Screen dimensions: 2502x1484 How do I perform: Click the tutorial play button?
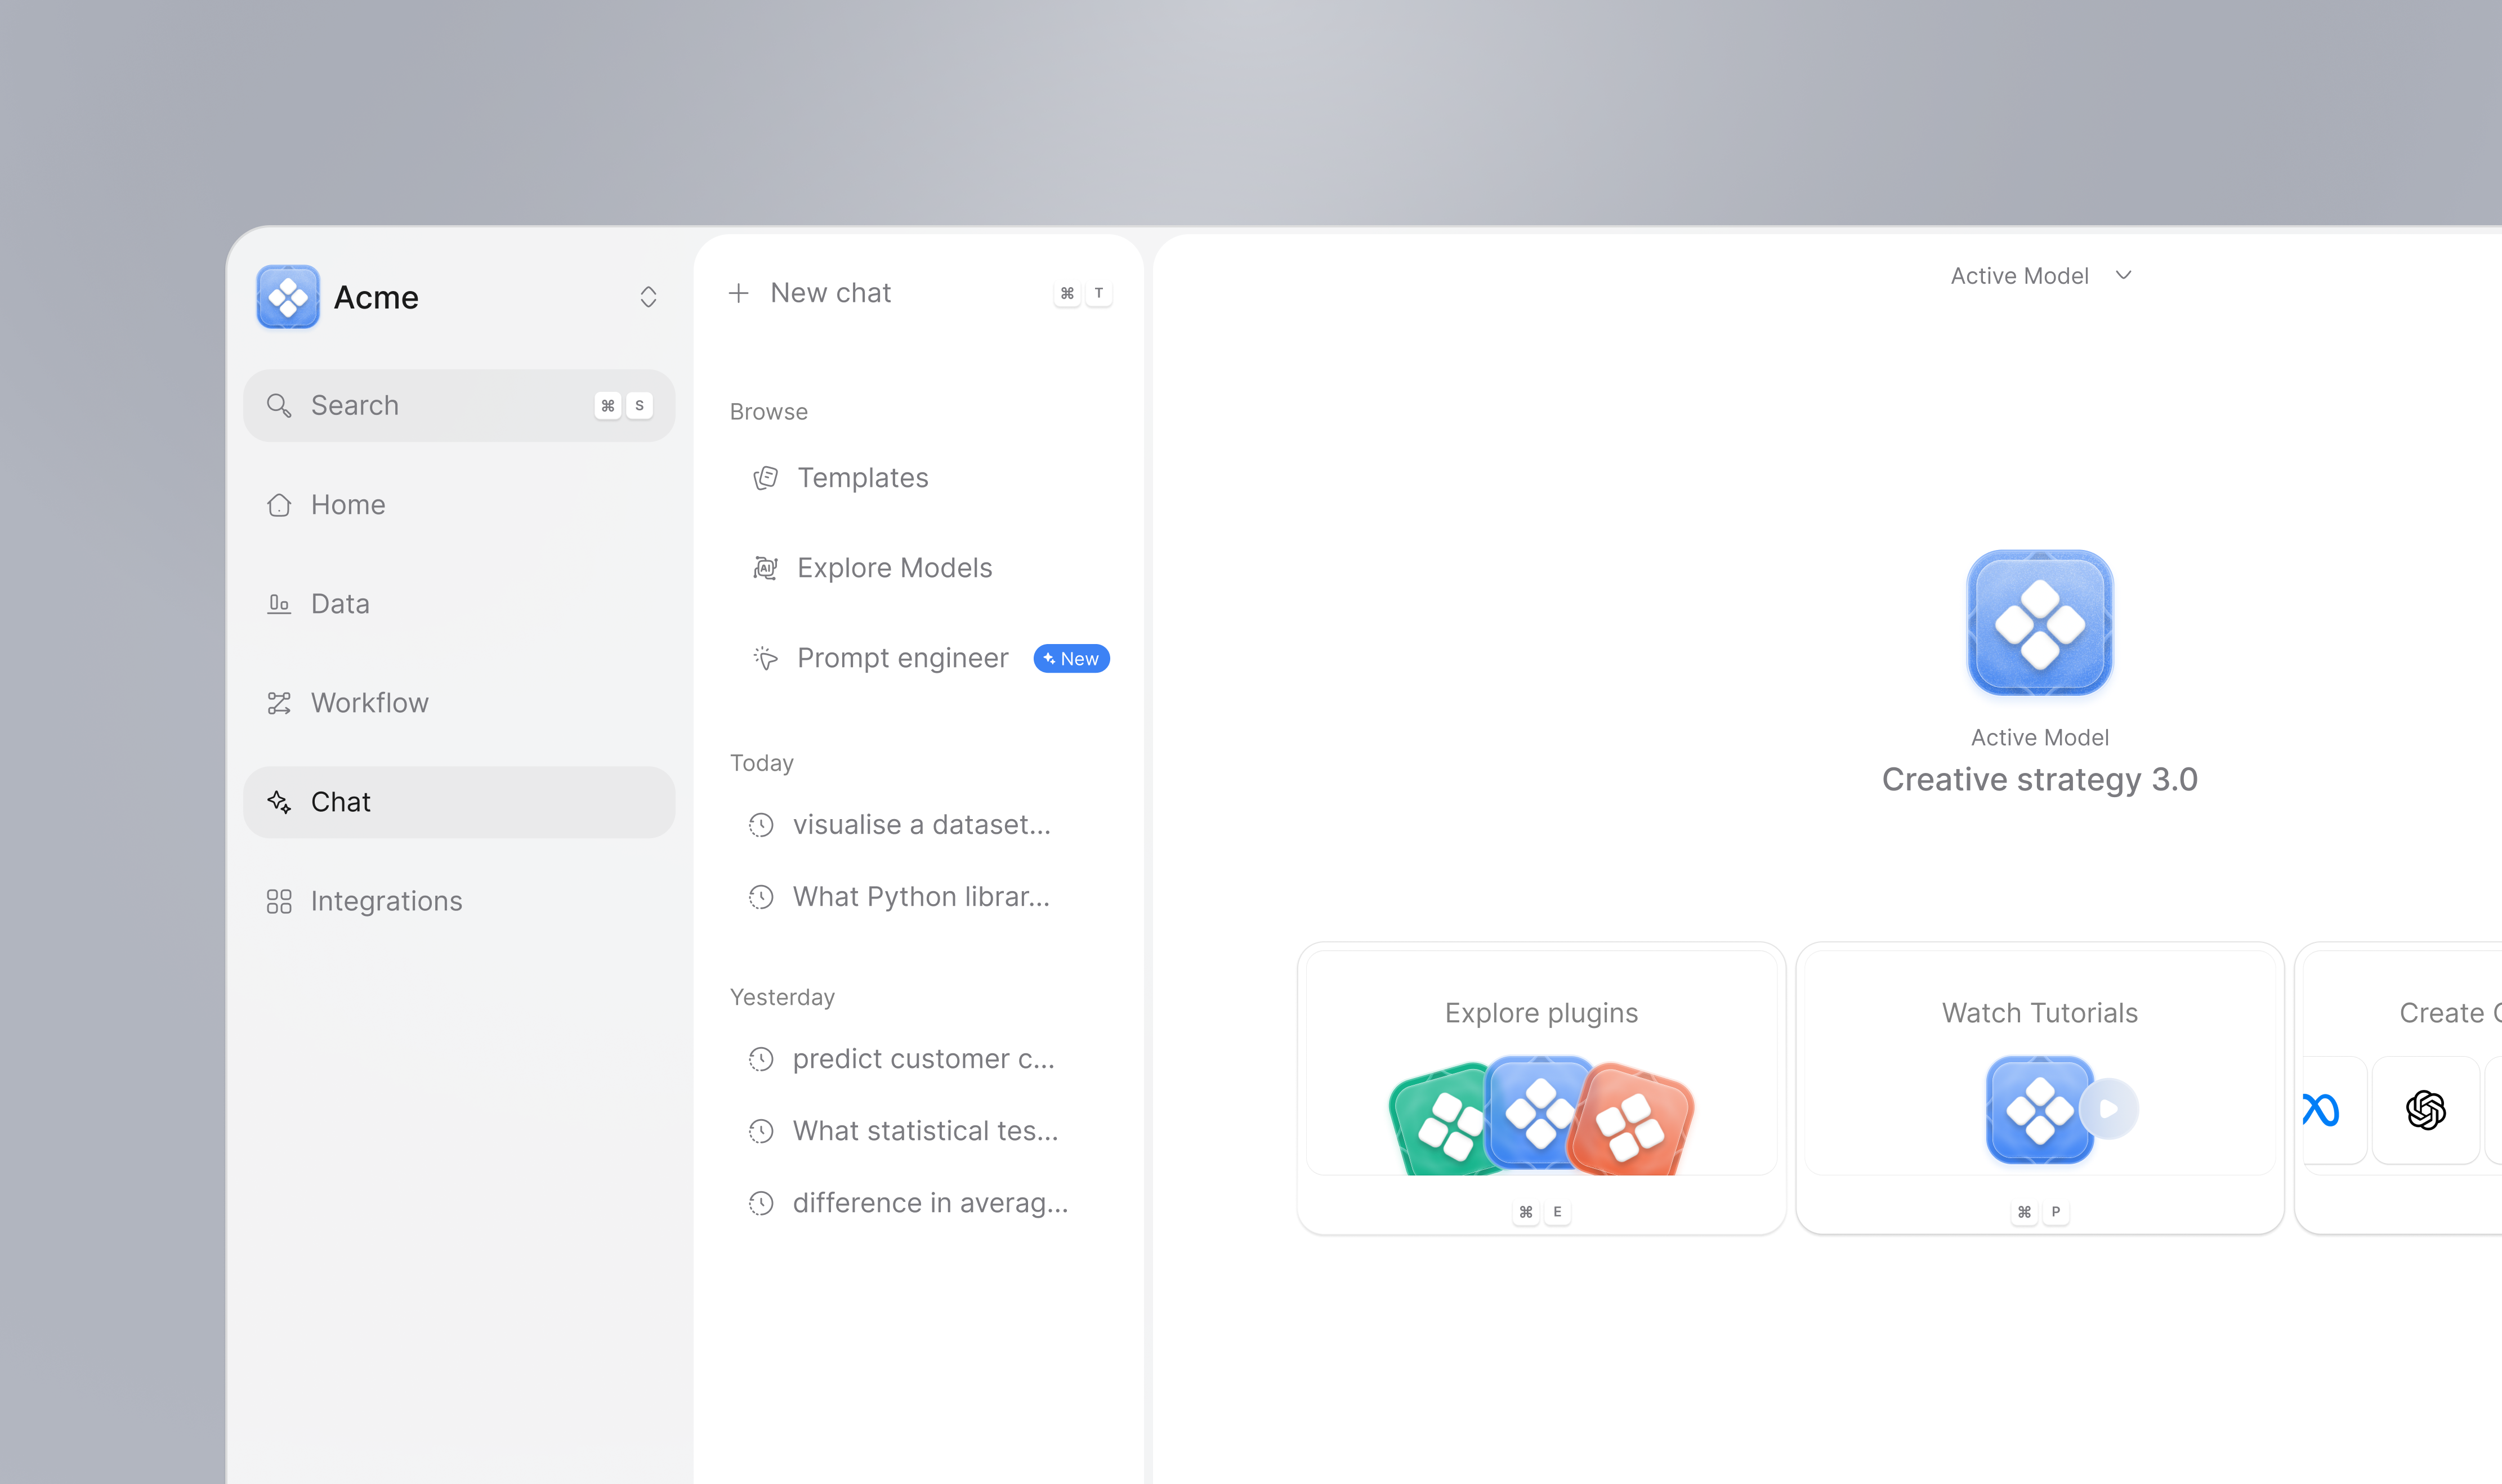point(2109,1109)
